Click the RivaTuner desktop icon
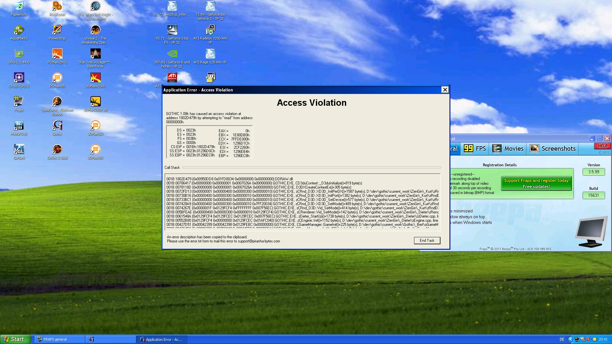Viewport: 612px width, 344px height. pos(57,6)
